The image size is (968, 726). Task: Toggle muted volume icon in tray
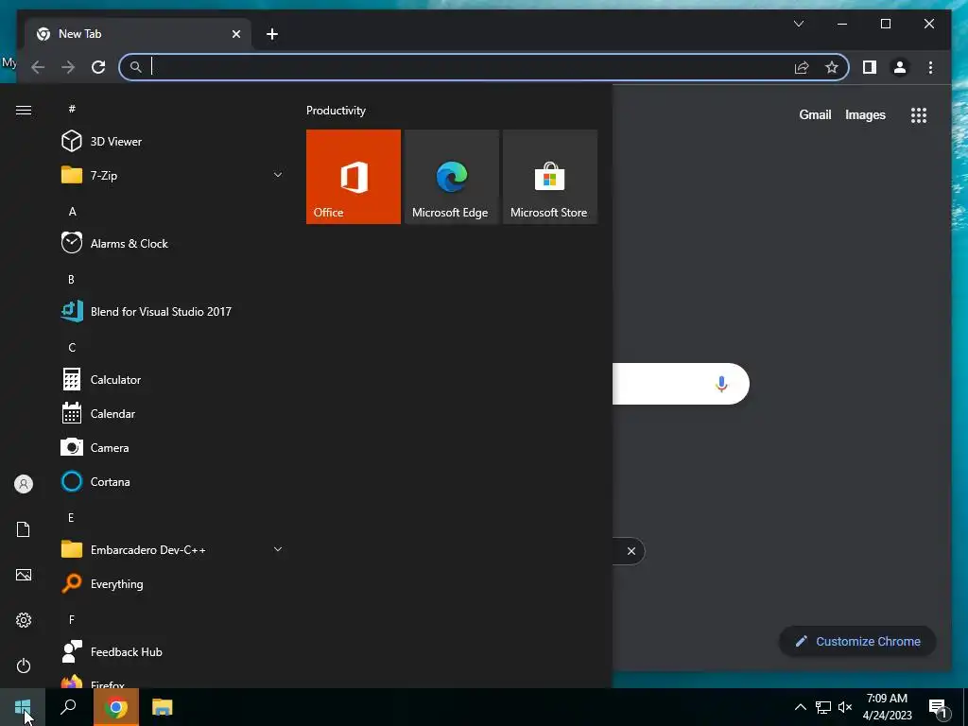point(845,707)
